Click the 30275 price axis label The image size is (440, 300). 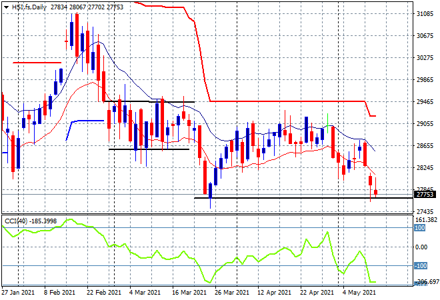425,58
